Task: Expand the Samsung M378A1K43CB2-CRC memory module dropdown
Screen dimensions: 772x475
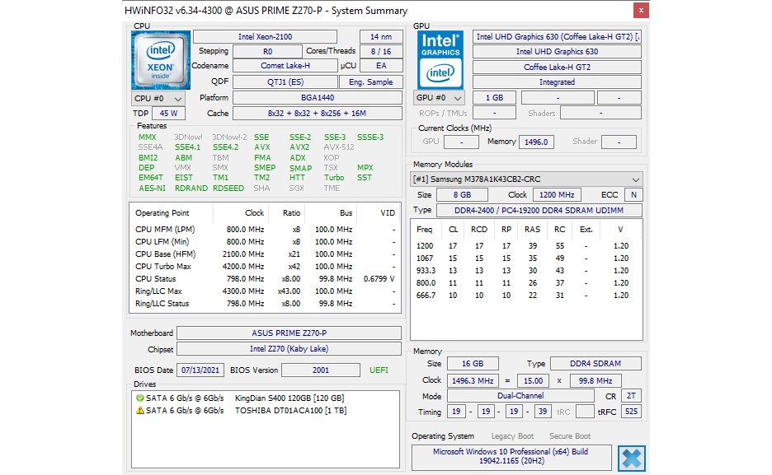Action: point(527,179)
